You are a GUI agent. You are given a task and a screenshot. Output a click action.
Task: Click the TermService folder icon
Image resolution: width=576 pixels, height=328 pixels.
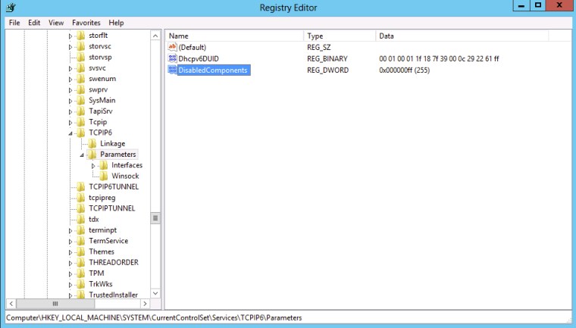81,241
